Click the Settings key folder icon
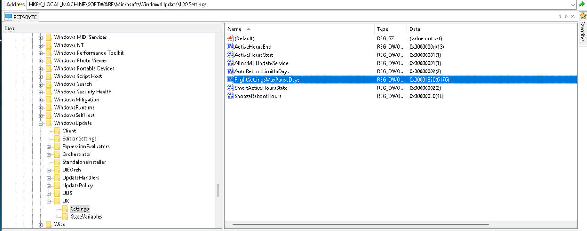Viewport: 587px width, 231px height. click(65, 209)
